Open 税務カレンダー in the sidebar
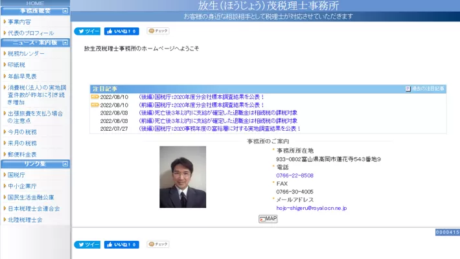This screenshot has width=460, height=259. click(26, 54)
